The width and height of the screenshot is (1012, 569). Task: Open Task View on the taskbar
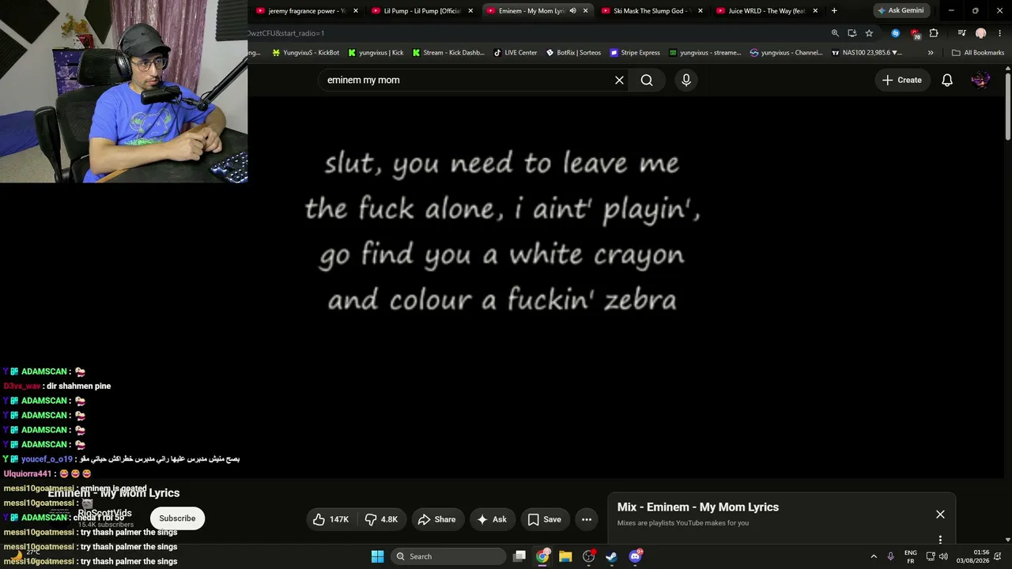coord(519,556)
